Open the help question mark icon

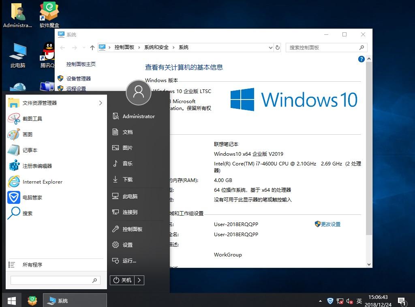(362, 59)
